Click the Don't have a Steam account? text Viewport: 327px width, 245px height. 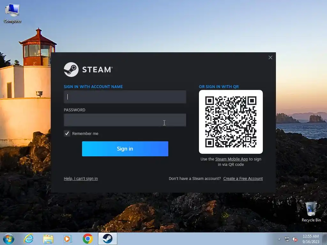coord(195,179)
